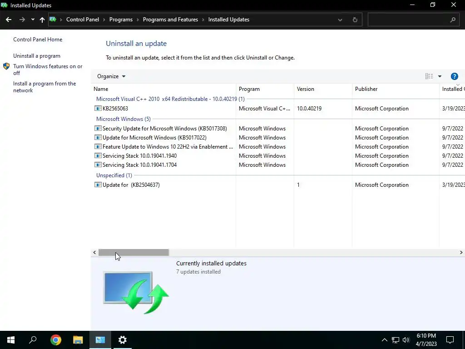The height and width of the screenshot is (349, 465).
Task: Click icon next to Servicing Stack 10.0.19041.1940
Action: 98,155
